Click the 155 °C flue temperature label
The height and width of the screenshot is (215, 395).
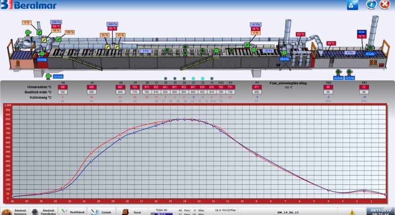point(301,34)
